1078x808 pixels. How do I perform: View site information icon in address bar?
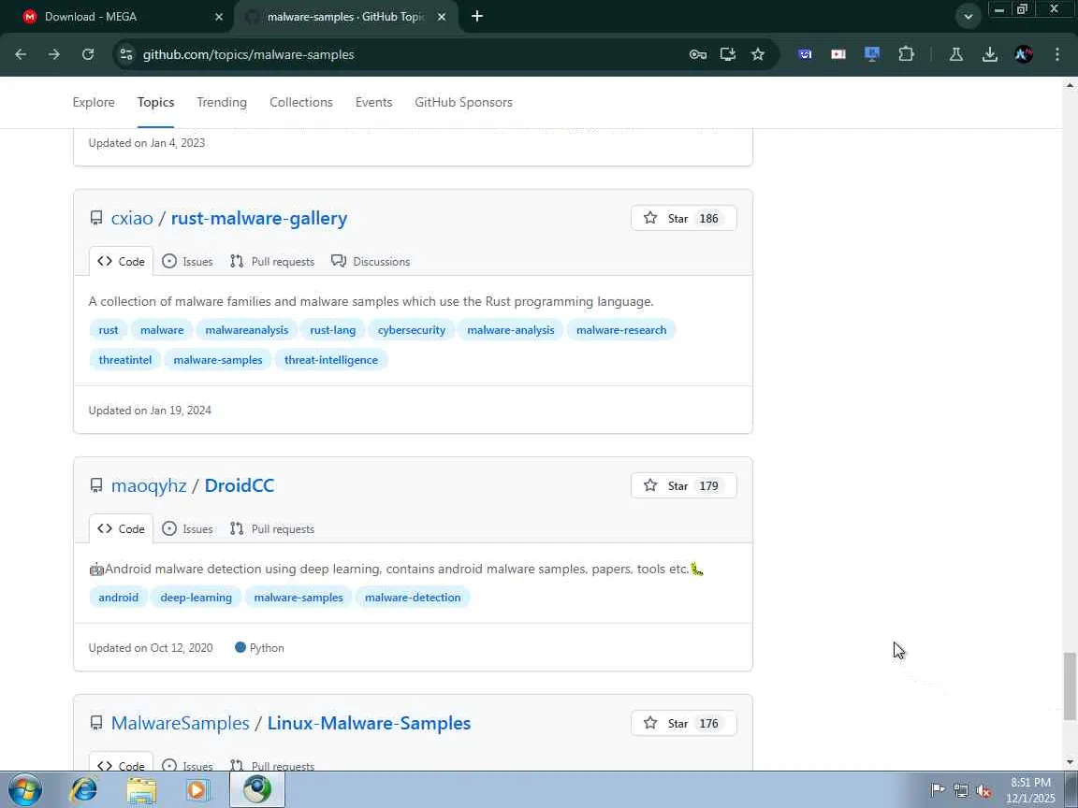(125, 54)
